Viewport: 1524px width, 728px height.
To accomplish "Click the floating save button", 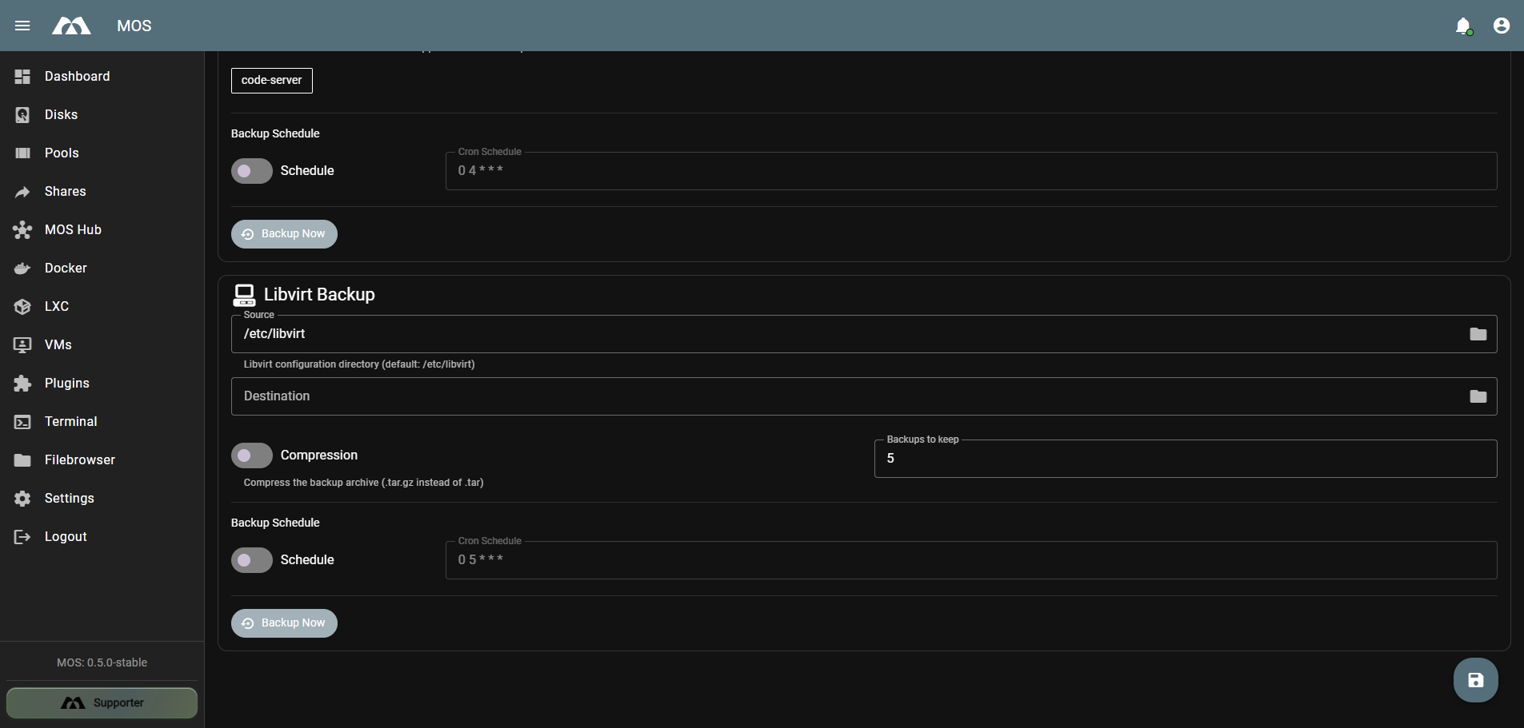I will pyautogui.click(x=1475, y=680).
